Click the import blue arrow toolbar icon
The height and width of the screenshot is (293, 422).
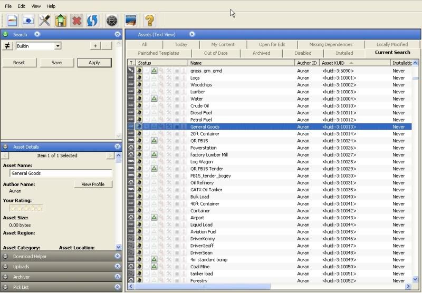coord(28,21)
